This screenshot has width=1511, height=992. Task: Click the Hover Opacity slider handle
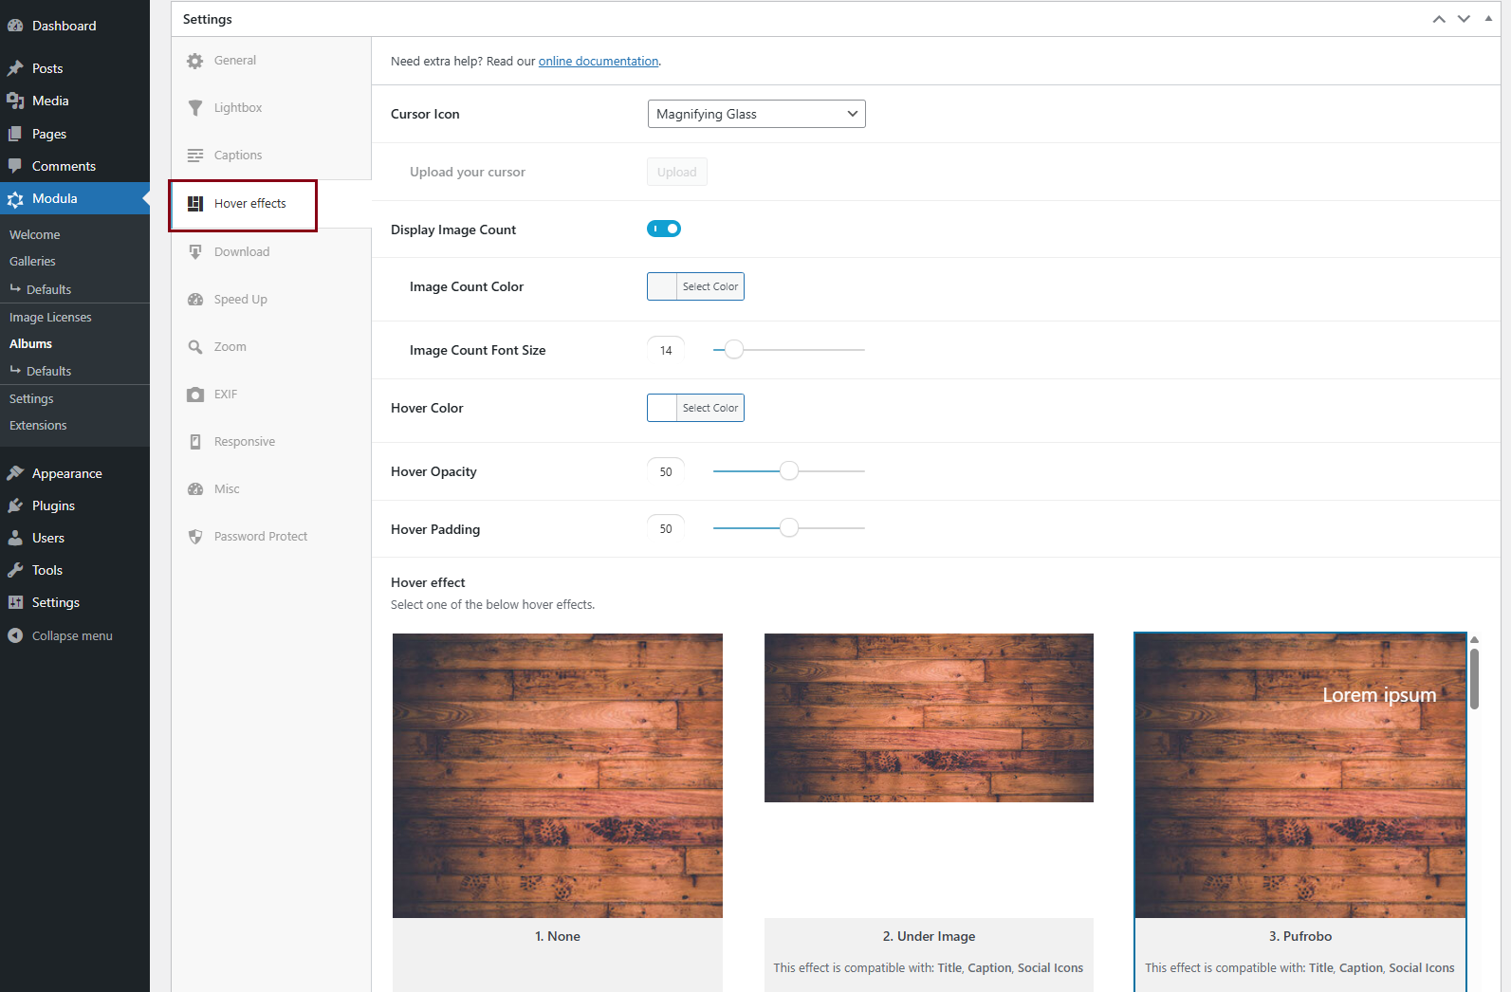pos(789,471)
